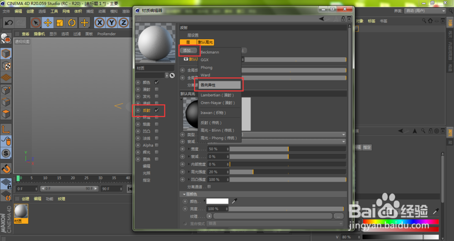Open the 纹理 arrow button
Image resolution: width=454 pixels, height=241 pixels.
(209, 216)
